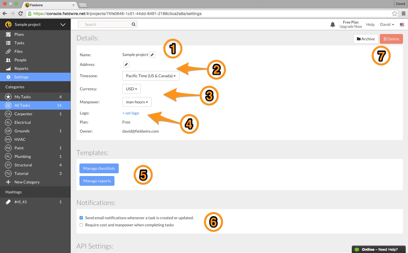
Task: Click Free Plan Upgrade Now link
Action: (351, 24)
